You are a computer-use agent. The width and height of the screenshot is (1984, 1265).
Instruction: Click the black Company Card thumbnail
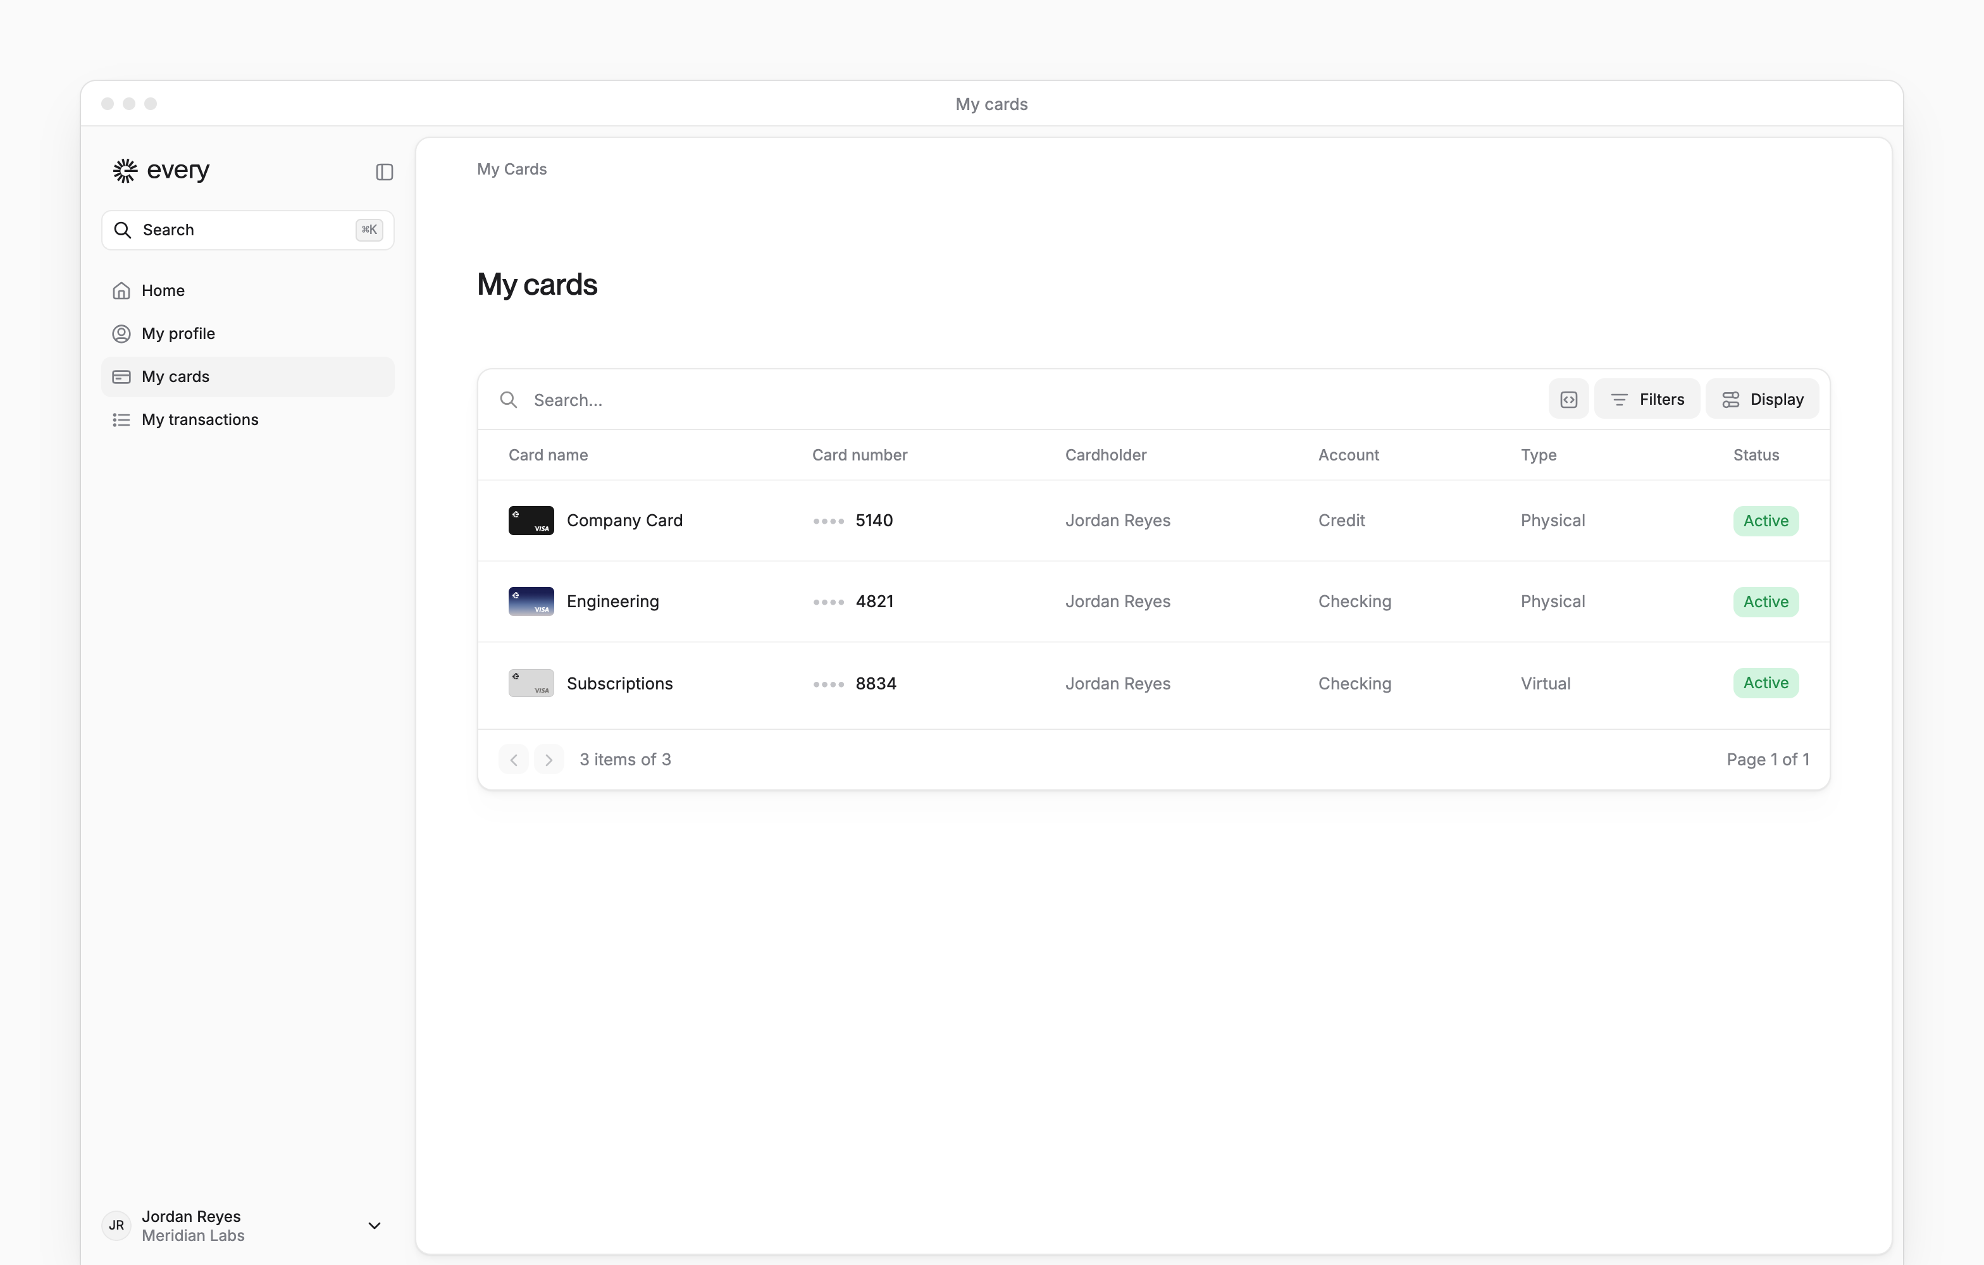coord(531,521)
